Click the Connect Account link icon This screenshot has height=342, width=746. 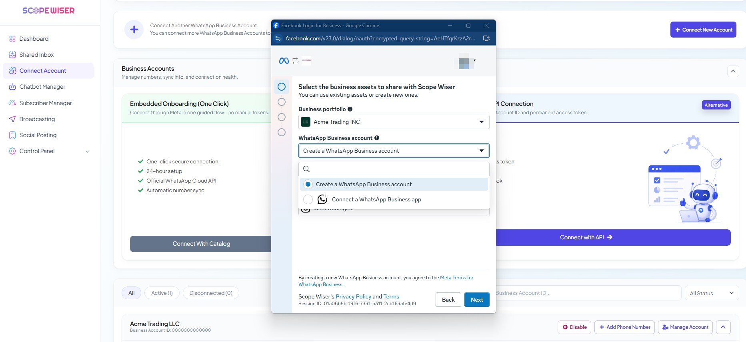[12, 71]
